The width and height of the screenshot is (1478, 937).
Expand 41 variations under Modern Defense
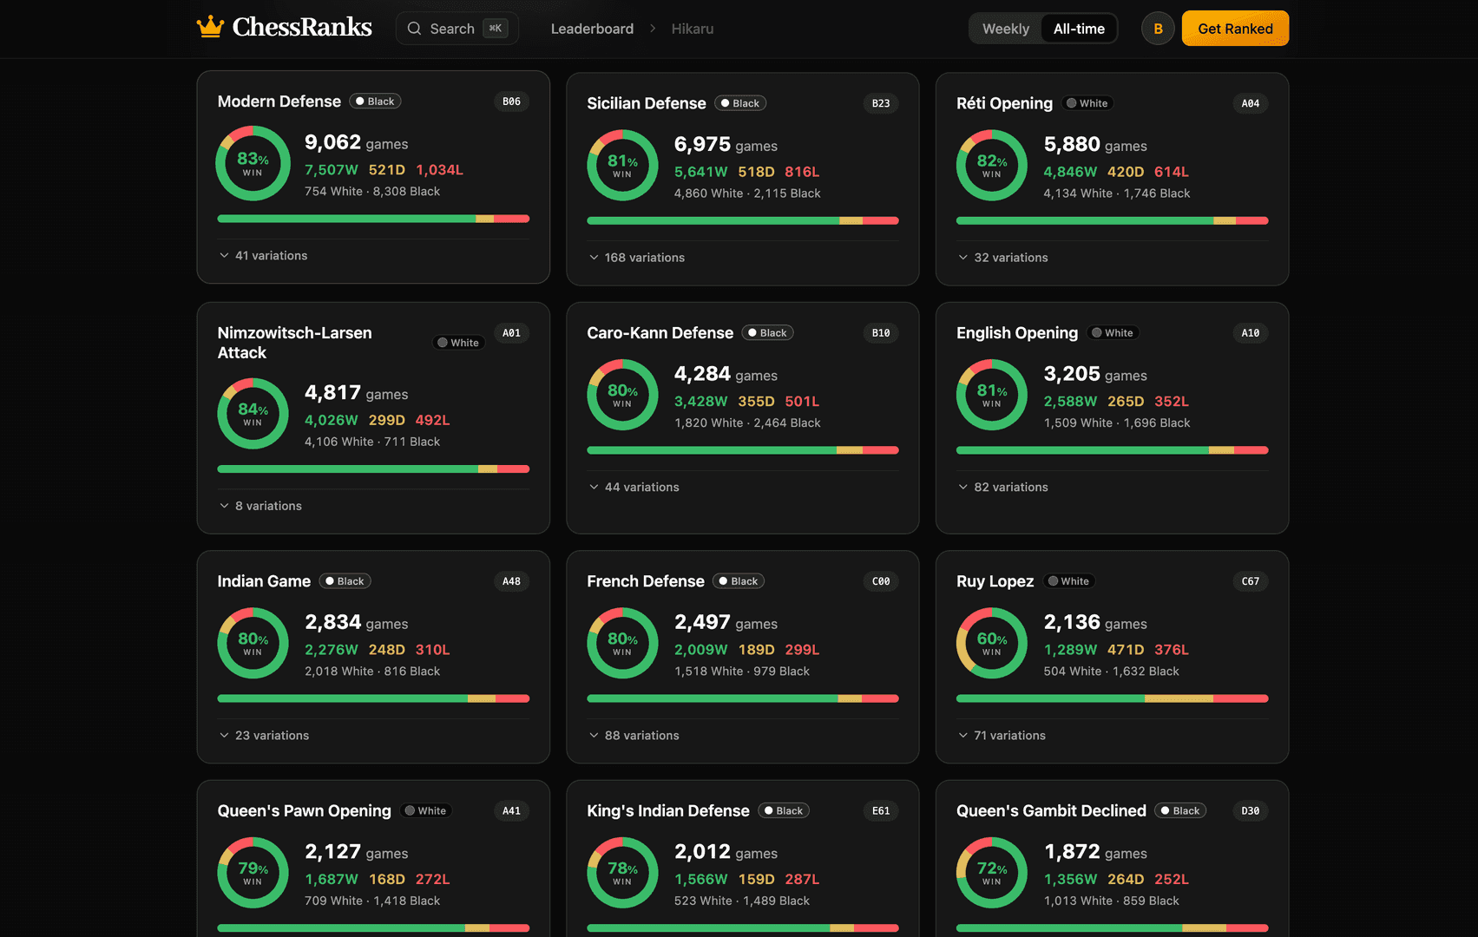[263, 256]
